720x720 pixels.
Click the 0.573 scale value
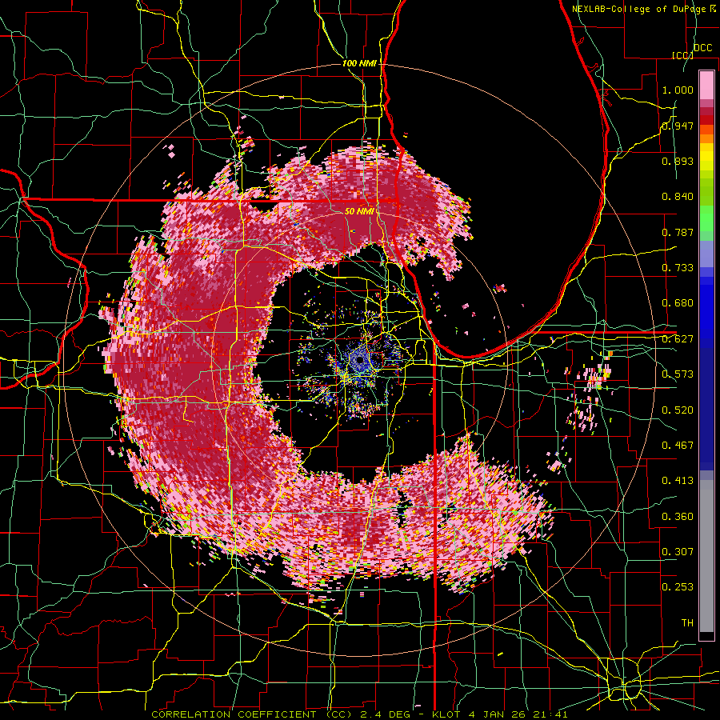coord(678,374)
